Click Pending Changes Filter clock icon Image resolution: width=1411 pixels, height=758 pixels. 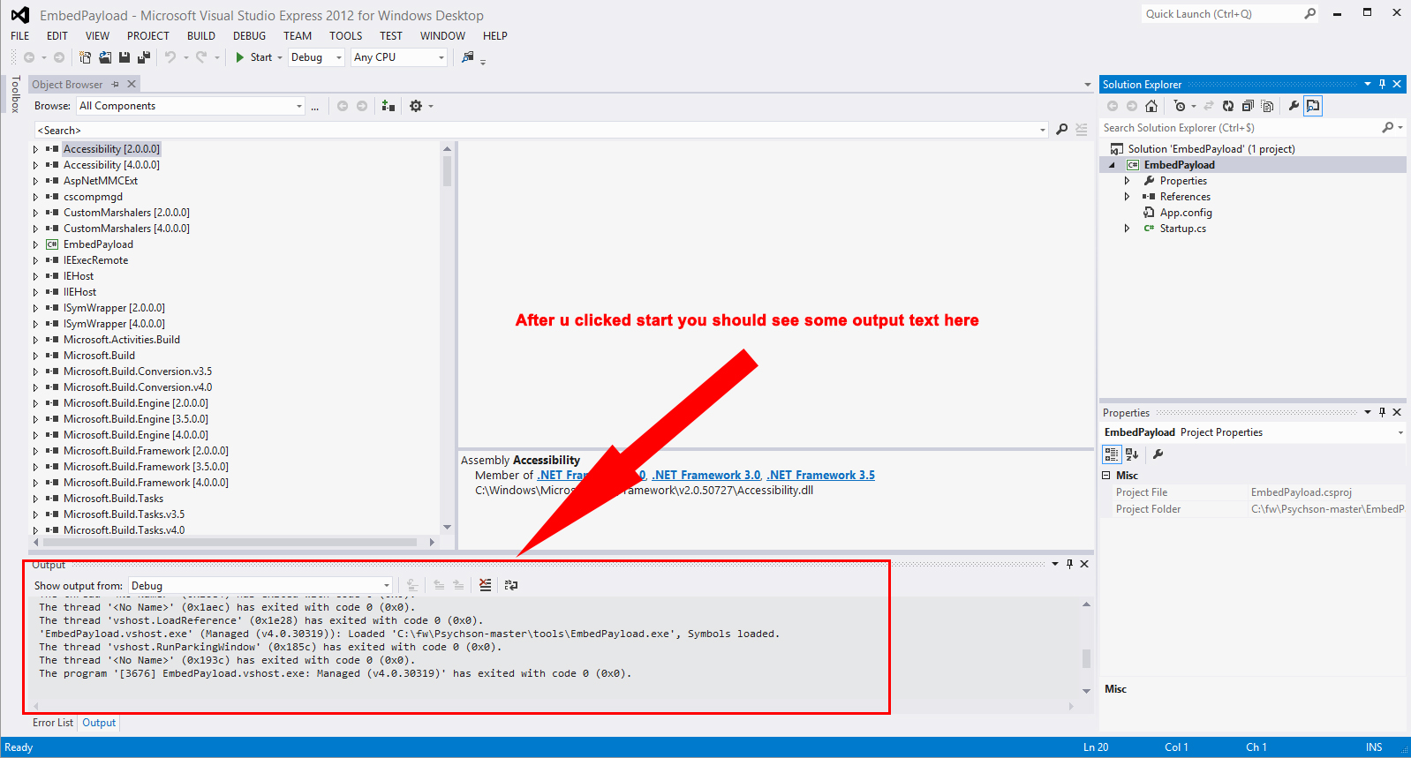(1180, 106)
